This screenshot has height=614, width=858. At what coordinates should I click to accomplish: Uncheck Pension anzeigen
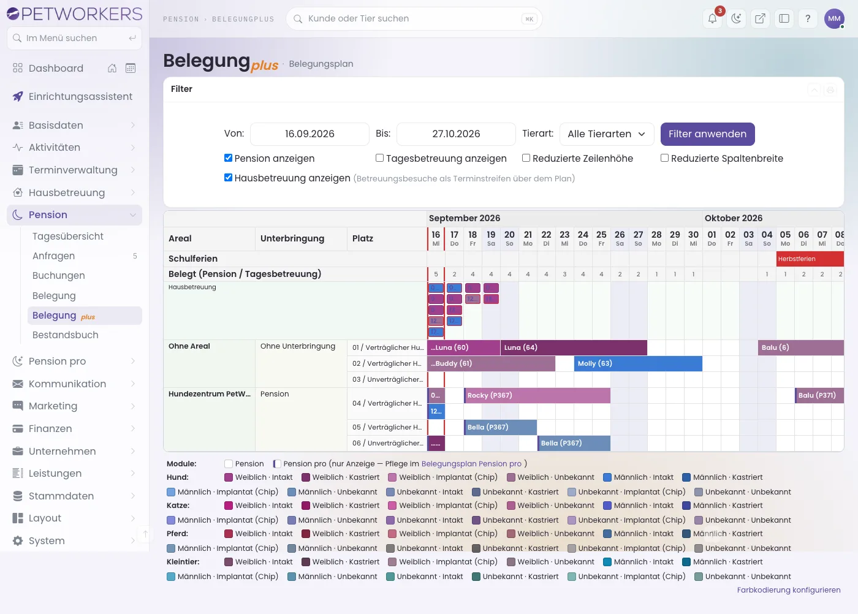point(229,158)
